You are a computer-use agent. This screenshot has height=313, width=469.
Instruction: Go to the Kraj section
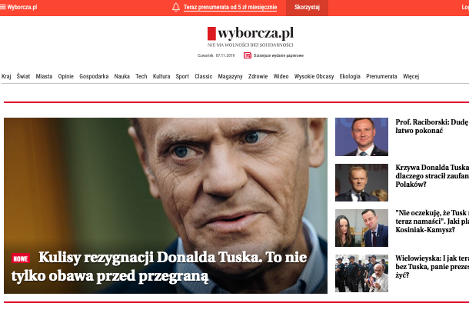(6, 76)
